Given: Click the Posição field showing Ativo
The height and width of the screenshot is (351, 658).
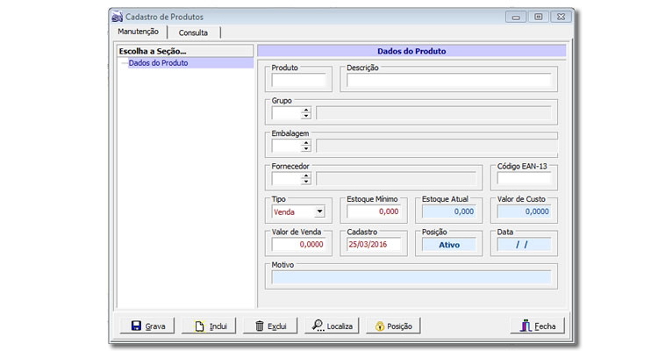Looking at the screenshot, I should [x=448, y=244].
